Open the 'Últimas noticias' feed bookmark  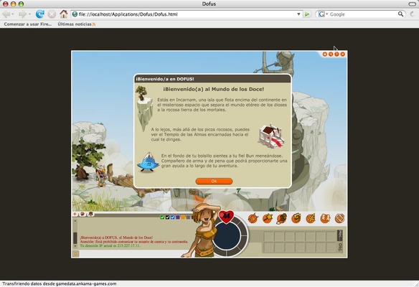[x=77, y=24]
